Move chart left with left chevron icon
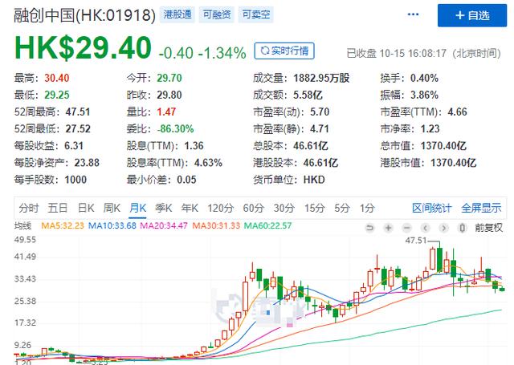This screenshot has width=514, height=365. click(x=426, y=228)
